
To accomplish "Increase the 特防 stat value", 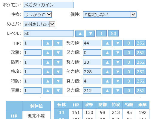I will [48, 81].
